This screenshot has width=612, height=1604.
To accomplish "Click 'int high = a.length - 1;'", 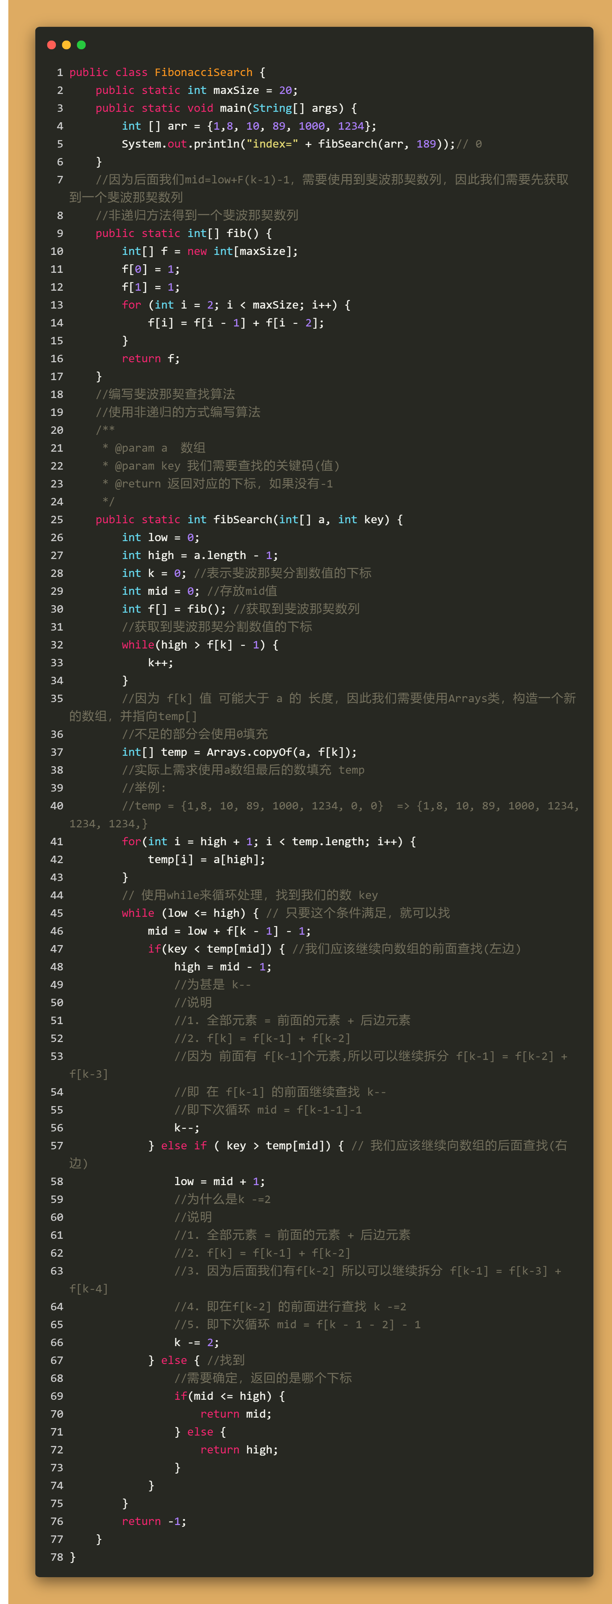I will pyautogui.click(x=200, y=555).
